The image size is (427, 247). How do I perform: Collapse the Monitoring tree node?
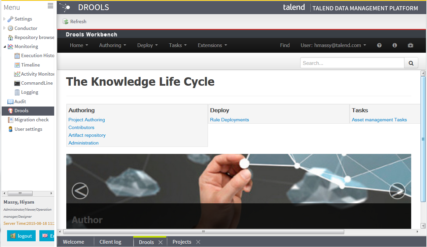pyautogui.click(x=4, y=47)
